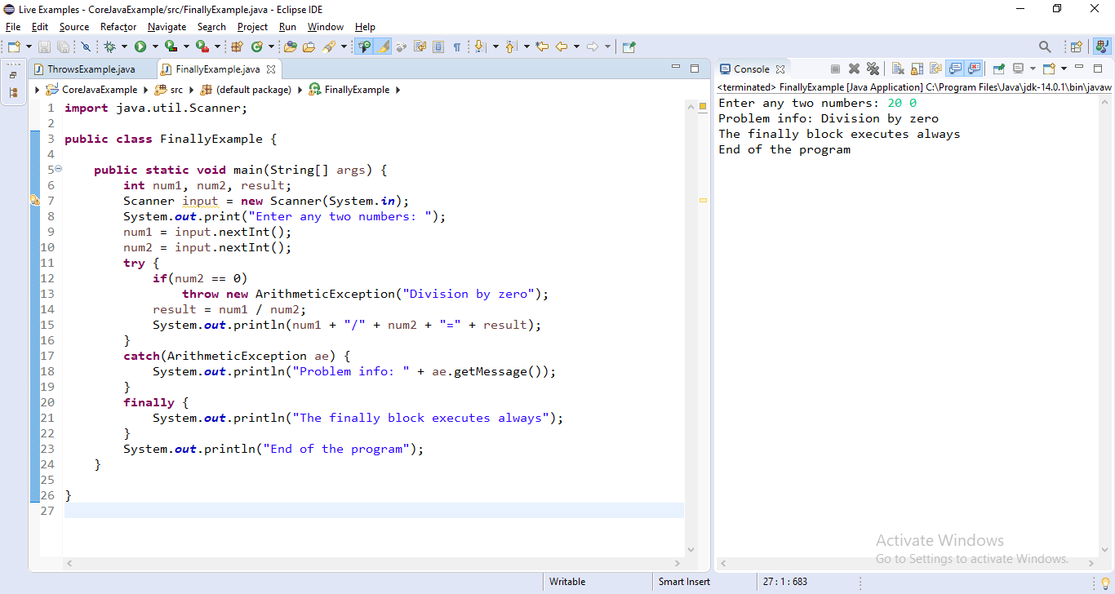The height and width of the screenshot is (594, 1115).
Task: Select the Console tab
Action: point(752,69)
